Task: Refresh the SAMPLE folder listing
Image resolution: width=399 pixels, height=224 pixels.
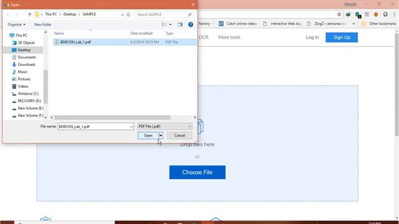Action: tap(128, 14)
